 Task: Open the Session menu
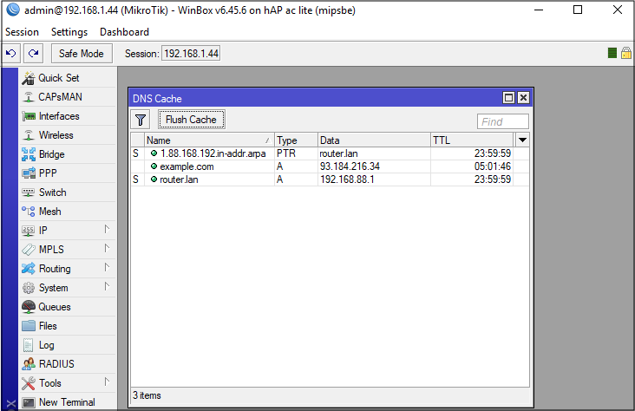[22, 32]
